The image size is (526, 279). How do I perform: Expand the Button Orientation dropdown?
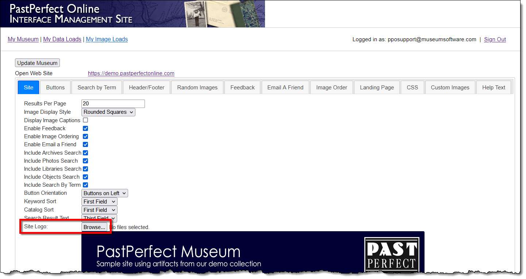(x=104, y=193)
